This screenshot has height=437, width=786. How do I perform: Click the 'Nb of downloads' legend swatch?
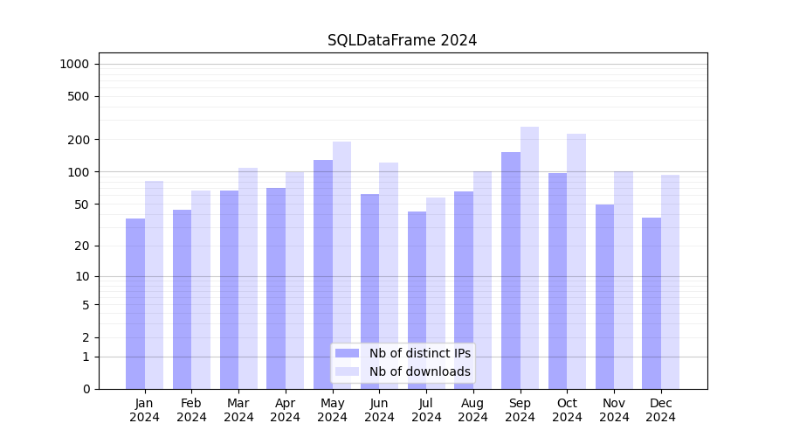coord(347,371)
